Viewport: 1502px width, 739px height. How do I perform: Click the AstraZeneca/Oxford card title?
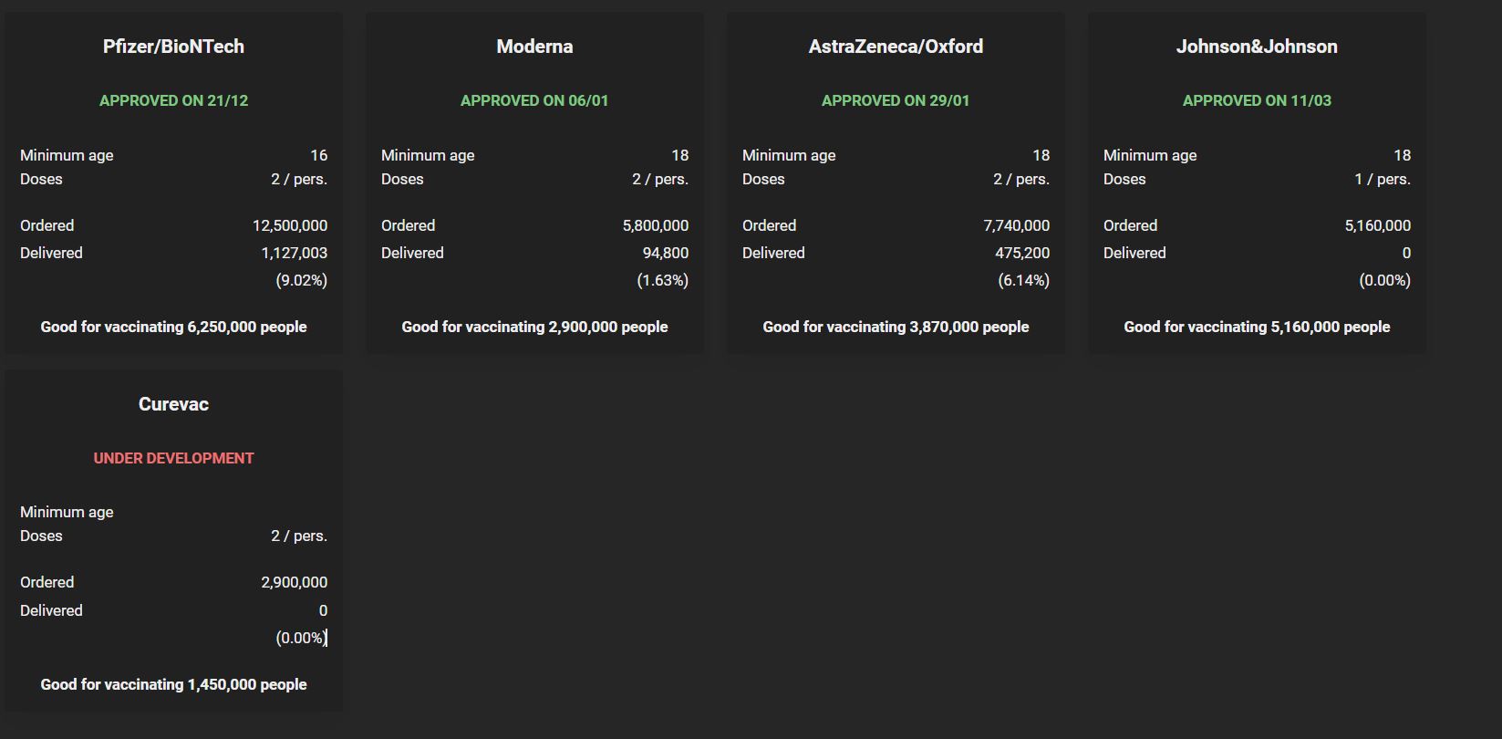[x=896, y=47]
